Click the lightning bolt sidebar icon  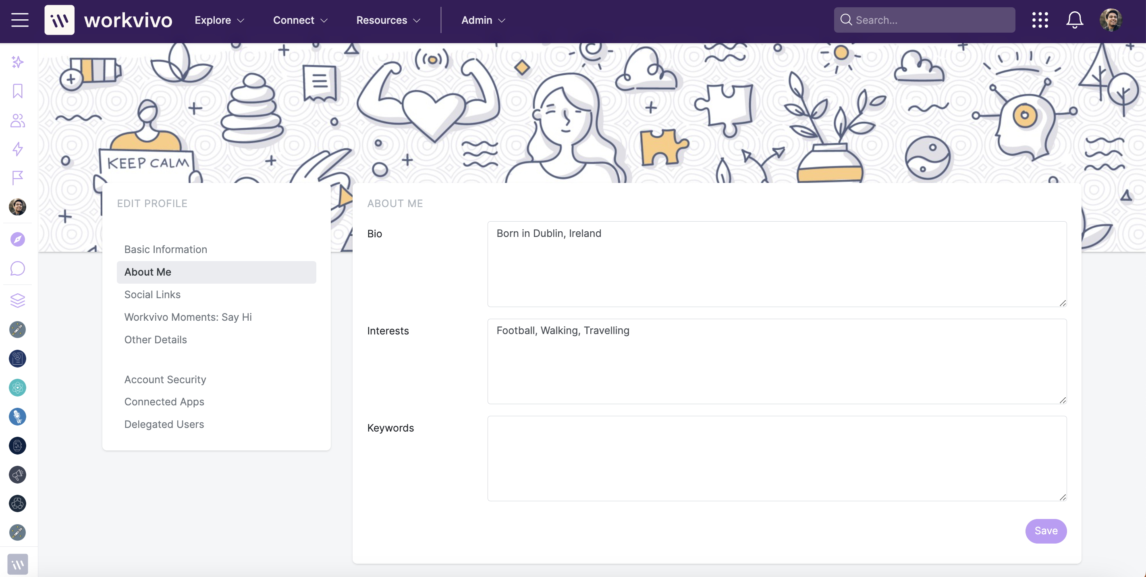(x=18, y=149)
